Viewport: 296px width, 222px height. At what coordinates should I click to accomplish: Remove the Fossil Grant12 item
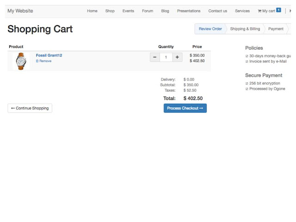pyautogui.click(x=44, y=61)
